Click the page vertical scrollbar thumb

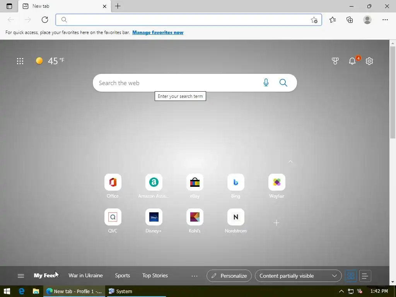pos(393,92)
